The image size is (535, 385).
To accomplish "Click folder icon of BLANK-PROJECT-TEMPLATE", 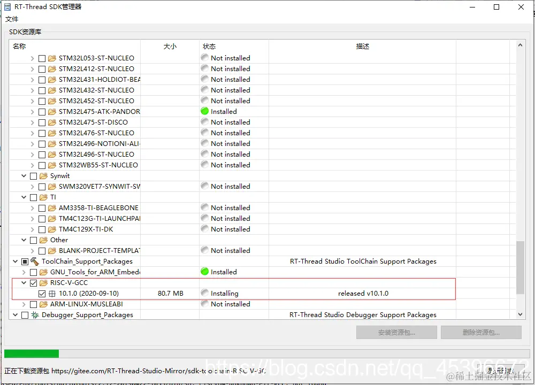I will tap(52, 251).
